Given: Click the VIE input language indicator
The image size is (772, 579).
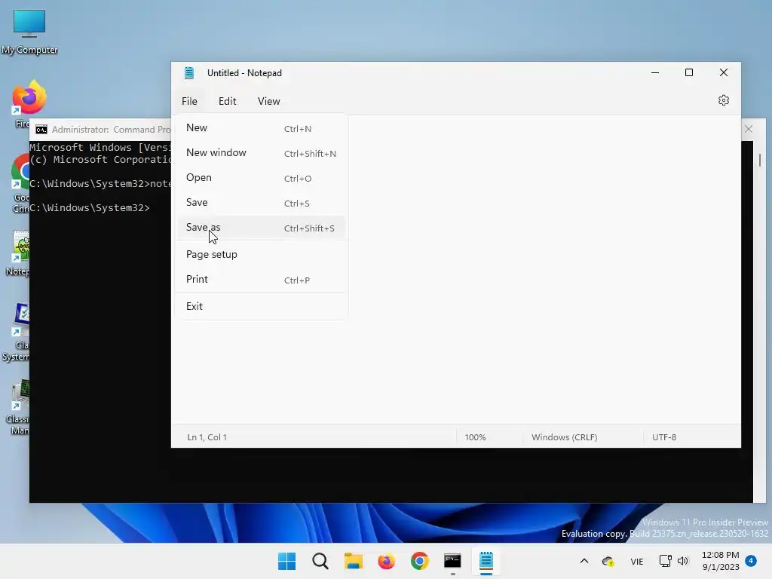Looking at the screenshot, I should [x=636, y=561].
